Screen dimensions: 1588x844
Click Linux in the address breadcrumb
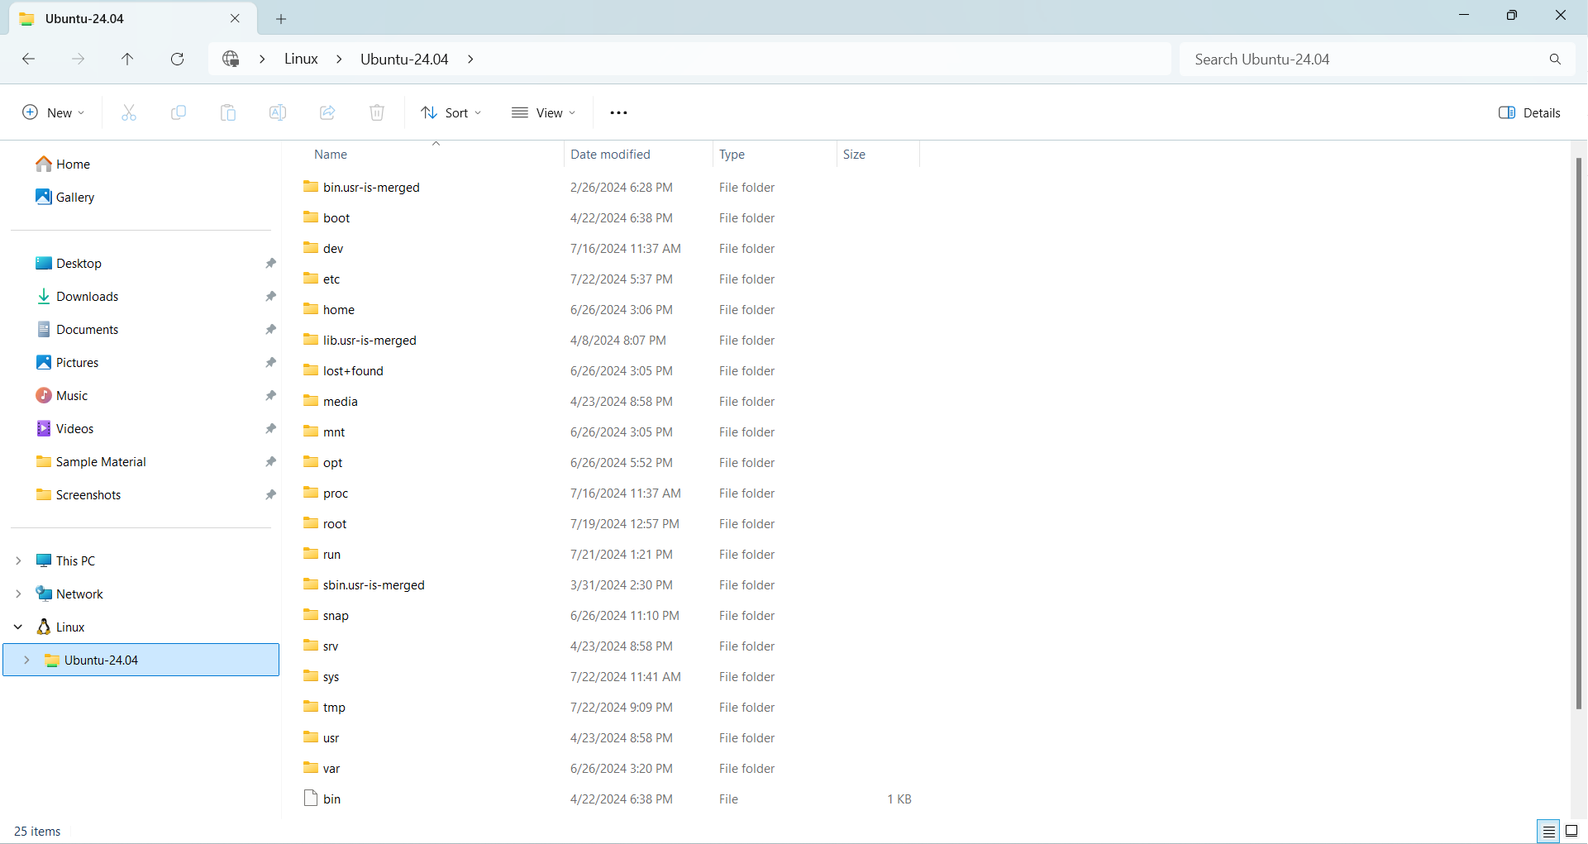[x=301, y=59]
